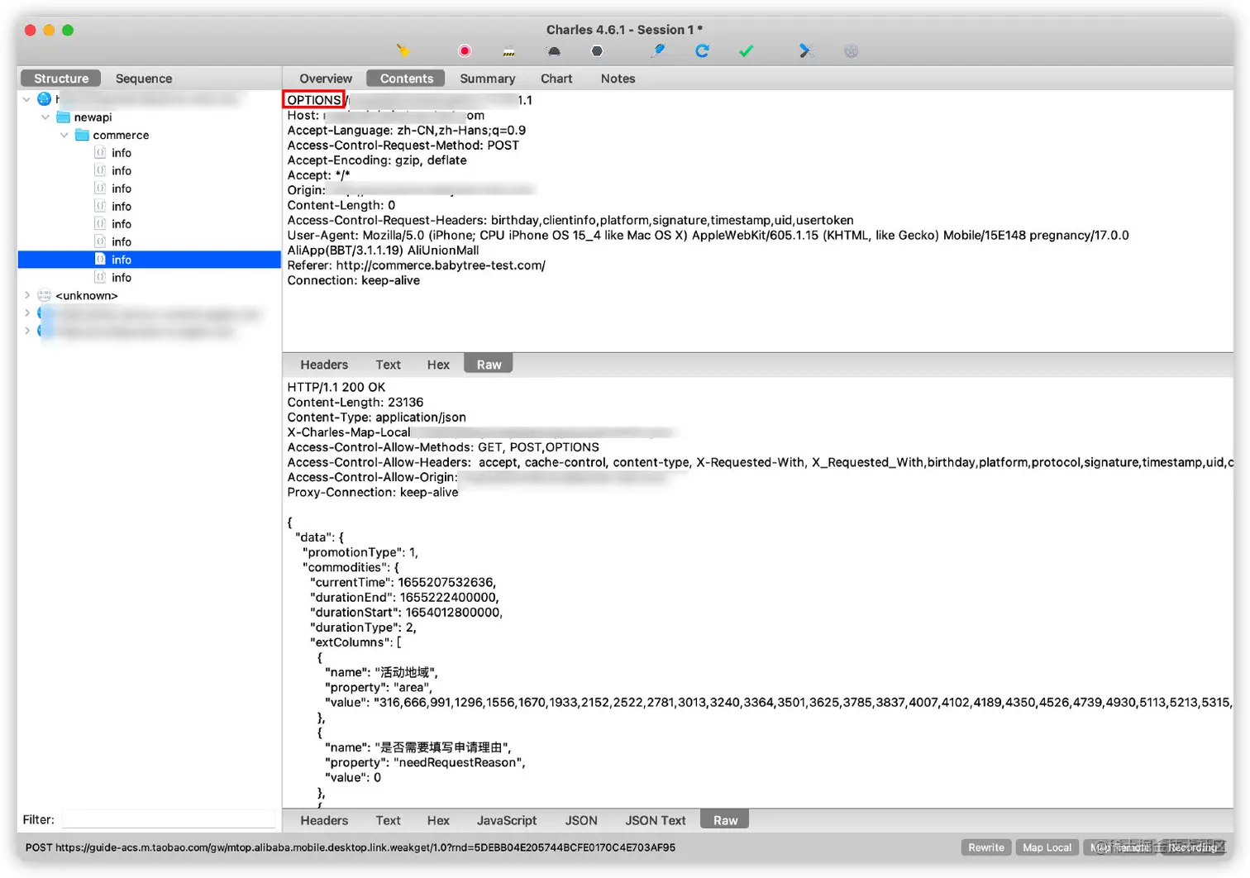Switch to the Structure view

[61, 78]
